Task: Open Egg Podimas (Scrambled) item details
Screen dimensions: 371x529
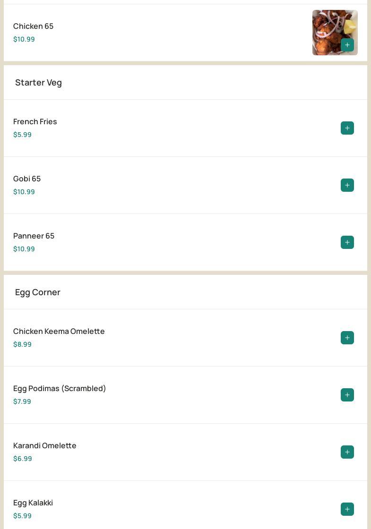Action: pyautogui.click(x=185, y=395)
